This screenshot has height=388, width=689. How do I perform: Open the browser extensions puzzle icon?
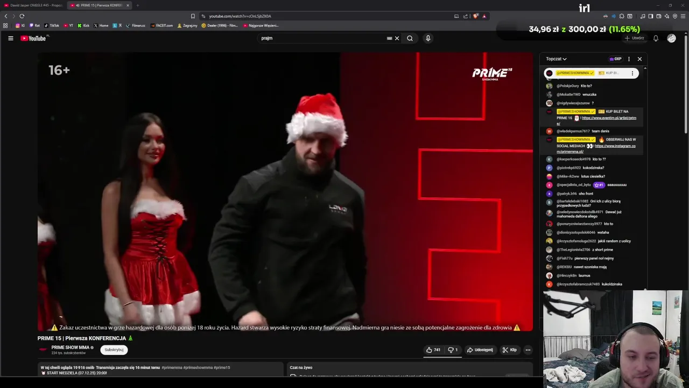622,16
